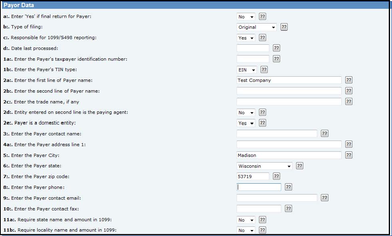Focus the Payer phone input field
The height and width of the screenshot is (236, 392).
click(x=259, y=187)
